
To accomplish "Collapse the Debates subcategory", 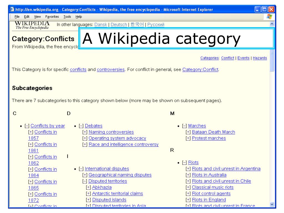I will click(81, 126).
